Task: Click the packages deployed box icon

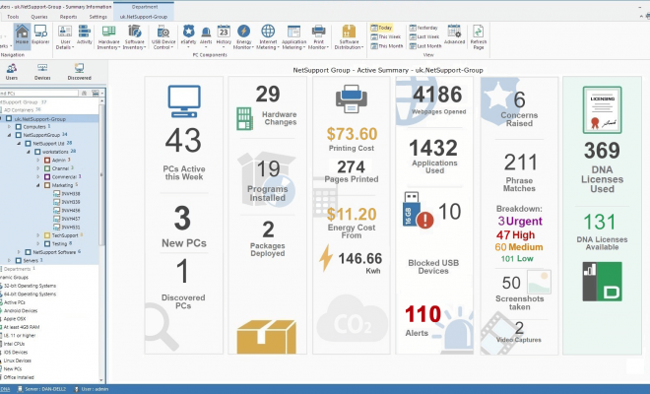Action: [x=267, y=336]
